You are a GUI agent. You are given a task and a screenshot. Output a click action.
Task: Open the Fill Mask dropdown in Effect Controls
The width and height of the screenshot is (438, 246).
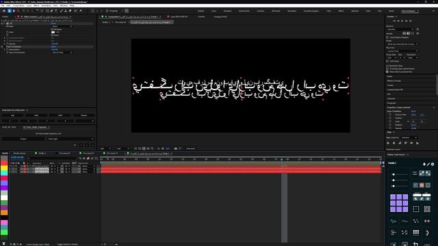[x=62, y=26]
